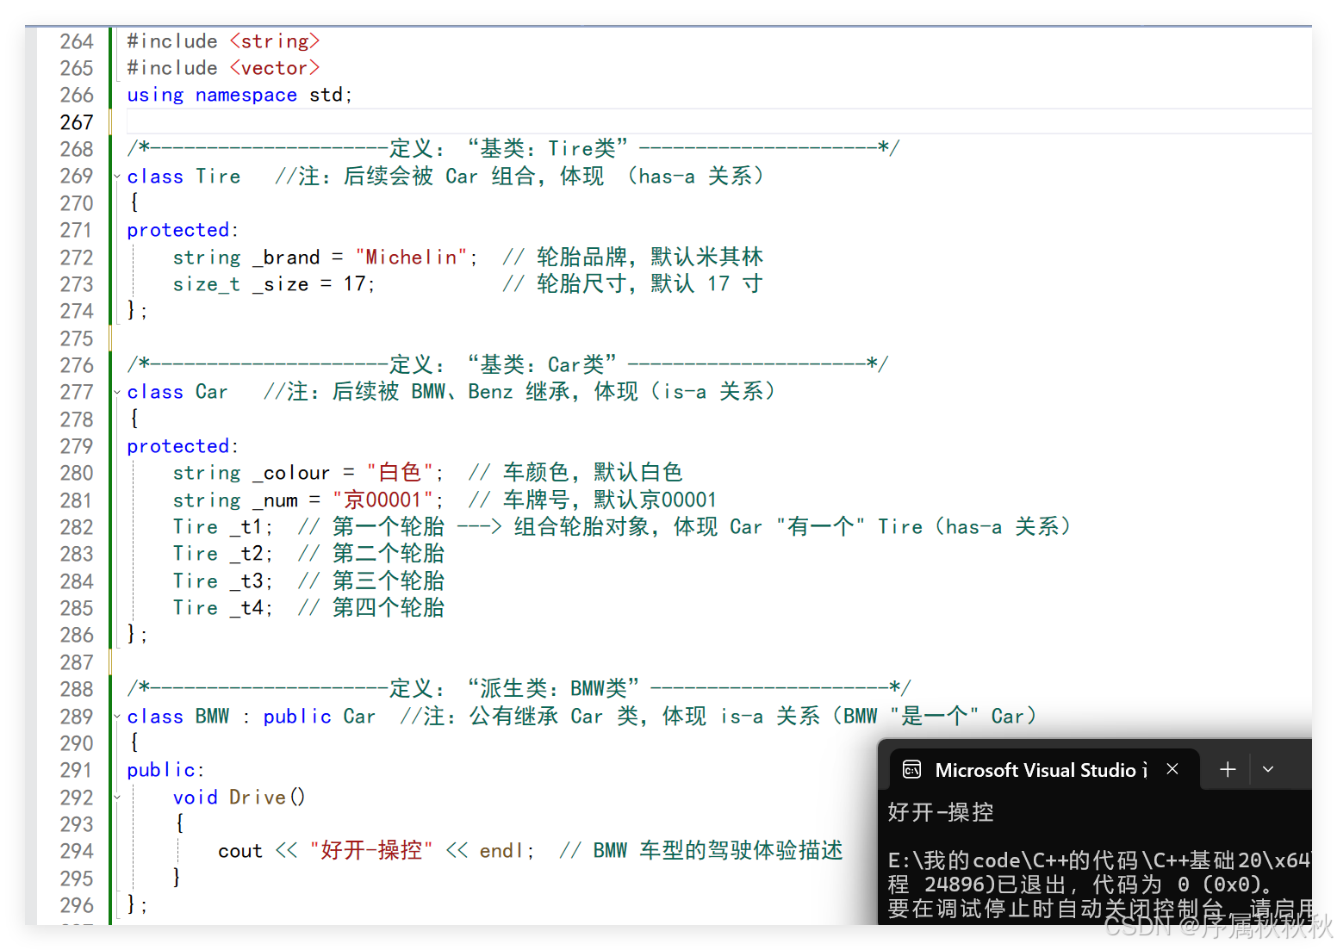Click the 'Tire _t2;' member declaration
Screen dimensions: 1337x950
click(x=222, y=554)
